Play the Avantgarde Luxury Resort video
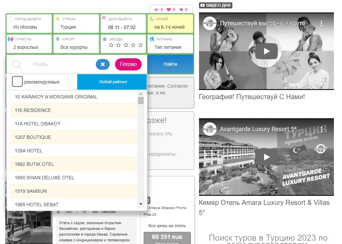The width and height of the screenshot is (342, 244). click(266, 157)
